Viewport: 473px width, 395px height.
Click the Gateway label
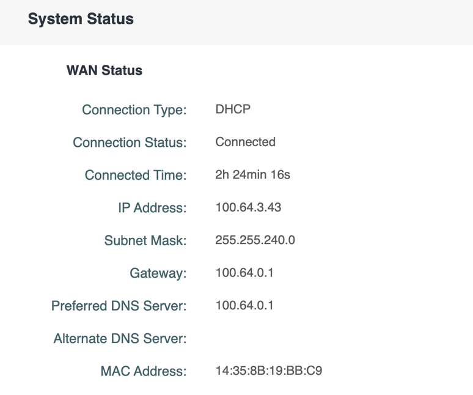pos(158,273)
